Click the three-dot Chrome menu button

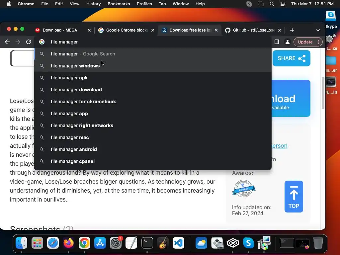[x=318, y=42]
